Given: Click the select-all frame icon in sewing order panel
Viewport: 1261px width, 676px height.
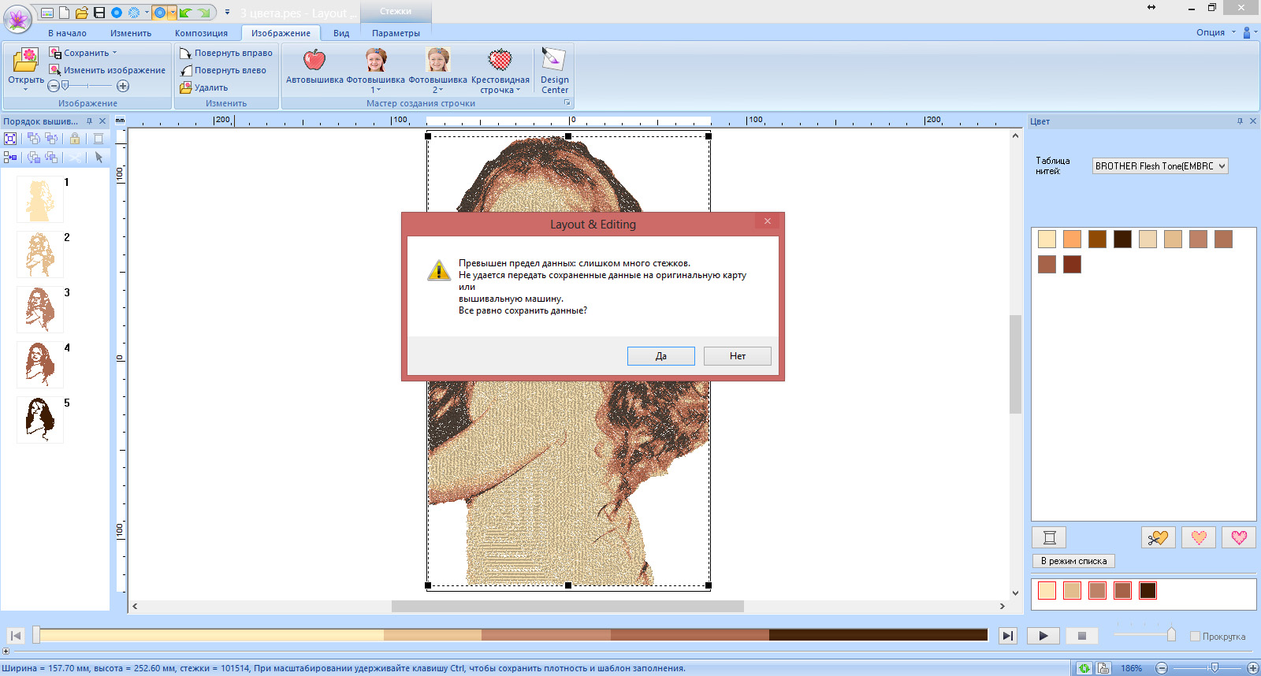Looking at the screenshot, I should [x=10, y=138].
